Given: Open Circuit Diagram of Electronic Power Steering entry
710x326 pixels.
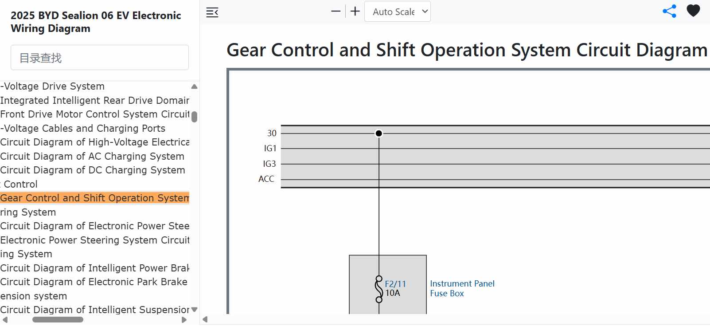Looking at the screenshot, I should [x=95, y=226].
